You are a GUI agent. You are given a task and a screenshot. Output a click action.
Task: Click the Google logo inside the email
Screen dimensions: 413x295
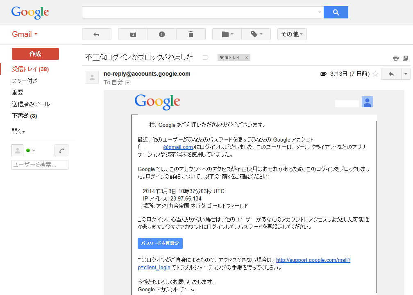click(157, 102)
